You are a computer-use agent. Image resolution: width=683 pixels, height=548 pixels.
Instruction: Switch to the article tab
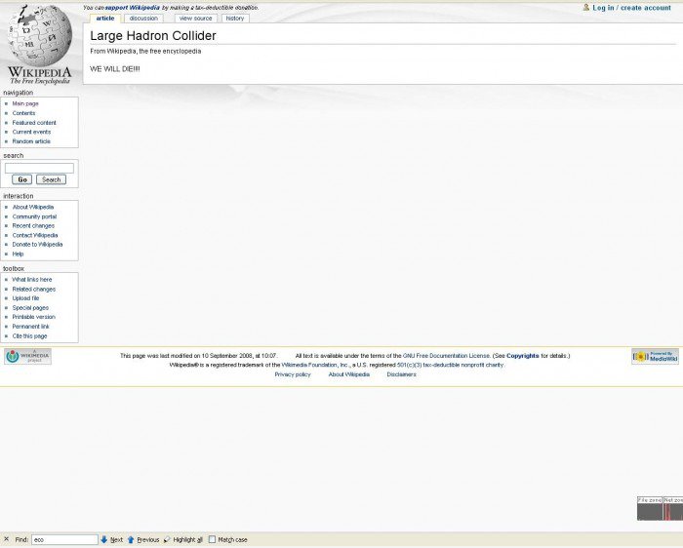[105, 19]
